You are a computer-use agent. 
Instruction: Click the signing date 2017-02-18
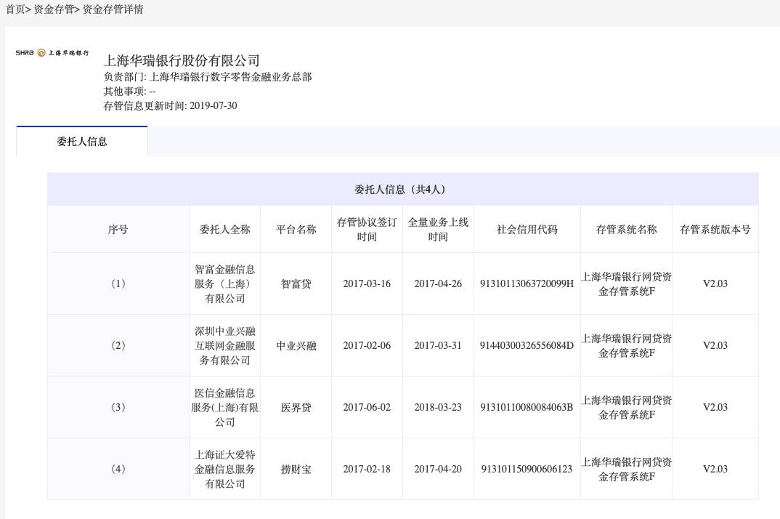(367, 469)
